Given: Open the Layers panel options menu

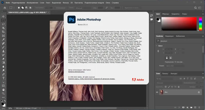Looking at the screenshot, I should [x=203, y=74].
